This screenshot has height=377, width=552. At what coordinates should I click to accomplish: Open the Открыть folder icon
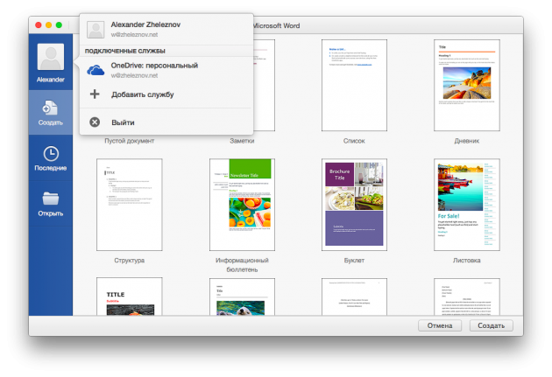click(51, 199)
